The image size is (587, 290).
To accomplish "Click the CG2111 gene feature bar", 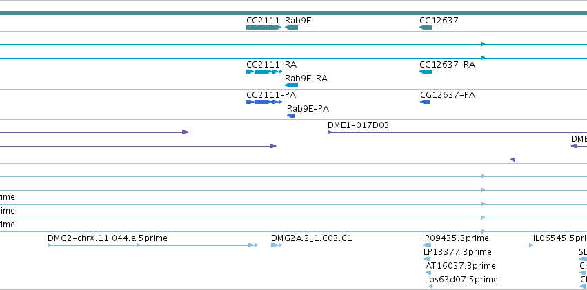I will 263,28.
